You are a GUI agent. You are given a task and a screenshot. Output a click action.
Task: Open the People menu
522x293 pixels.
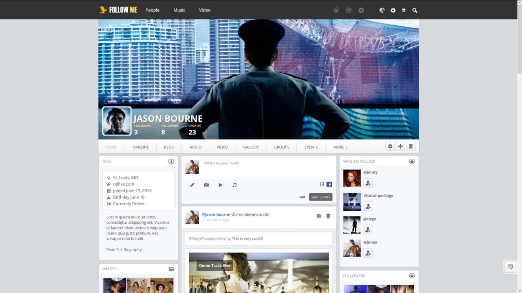153,10
